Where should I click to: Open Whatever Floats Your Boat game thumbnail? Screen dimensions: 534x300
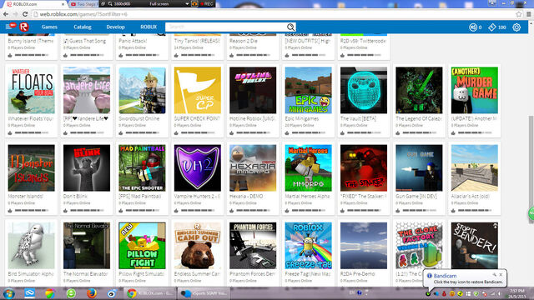32,90
